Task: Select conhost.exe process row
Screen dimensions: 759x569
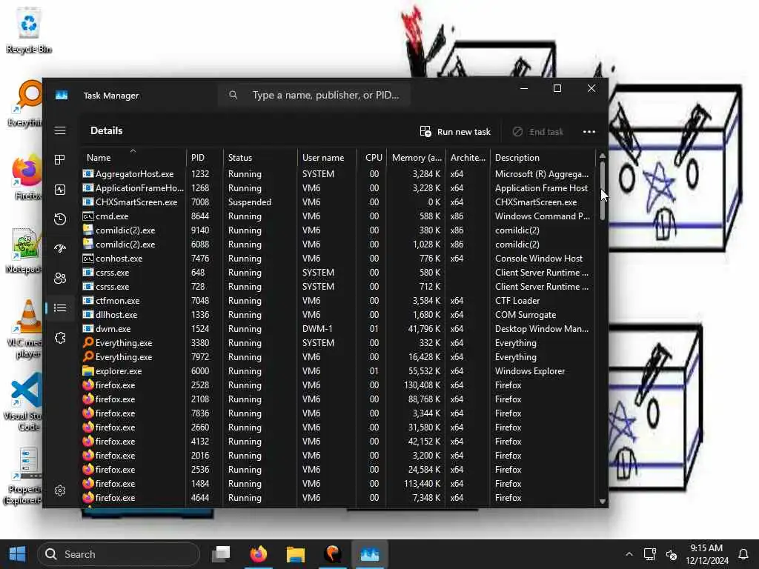Action: [x=338, y=259]
